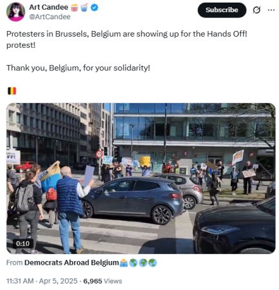Visit the Democrats Abroad Belgium source account
Screen dimensions: 279x290
point(72,263)
